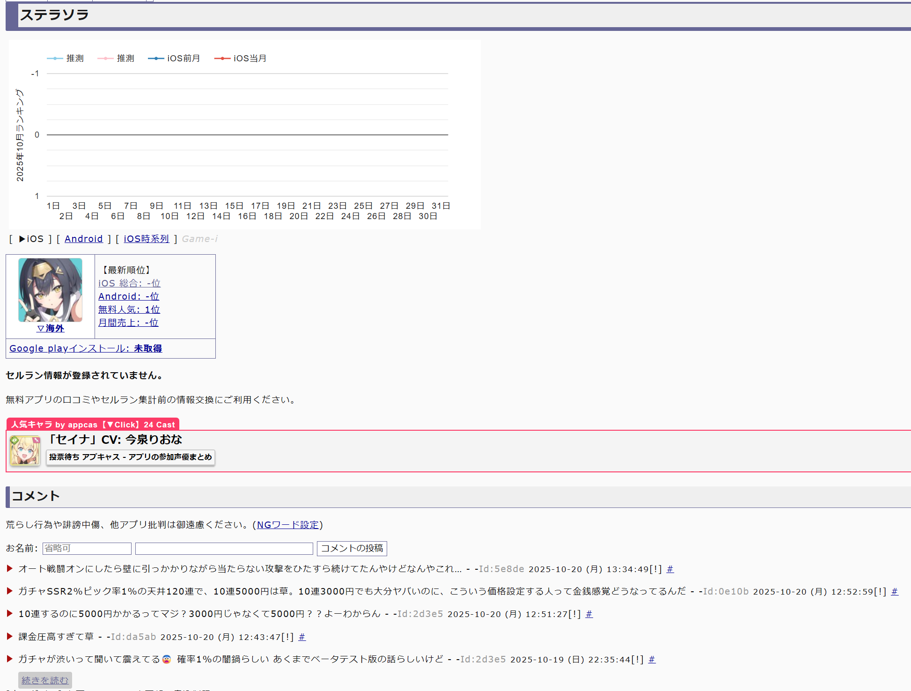Screen dimensions: 911x691
Task: Click the お名前 name input field
Action: 87,548
